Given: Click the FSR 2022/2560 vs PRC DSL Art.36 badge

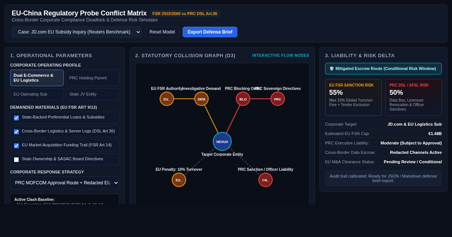Looking at the screenshot, I should coord(185,14).
